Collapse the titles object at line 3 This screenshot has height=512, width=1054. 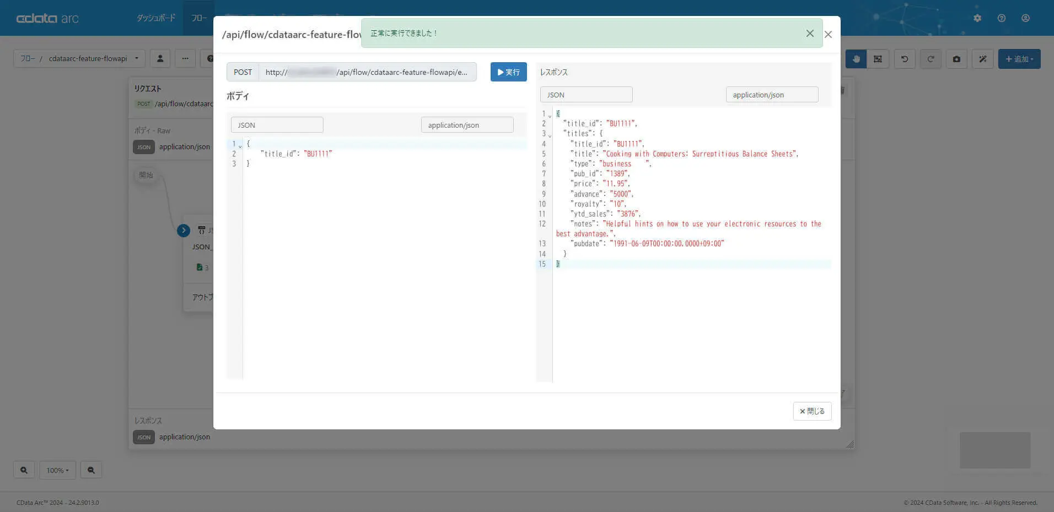tap(550, 135)
